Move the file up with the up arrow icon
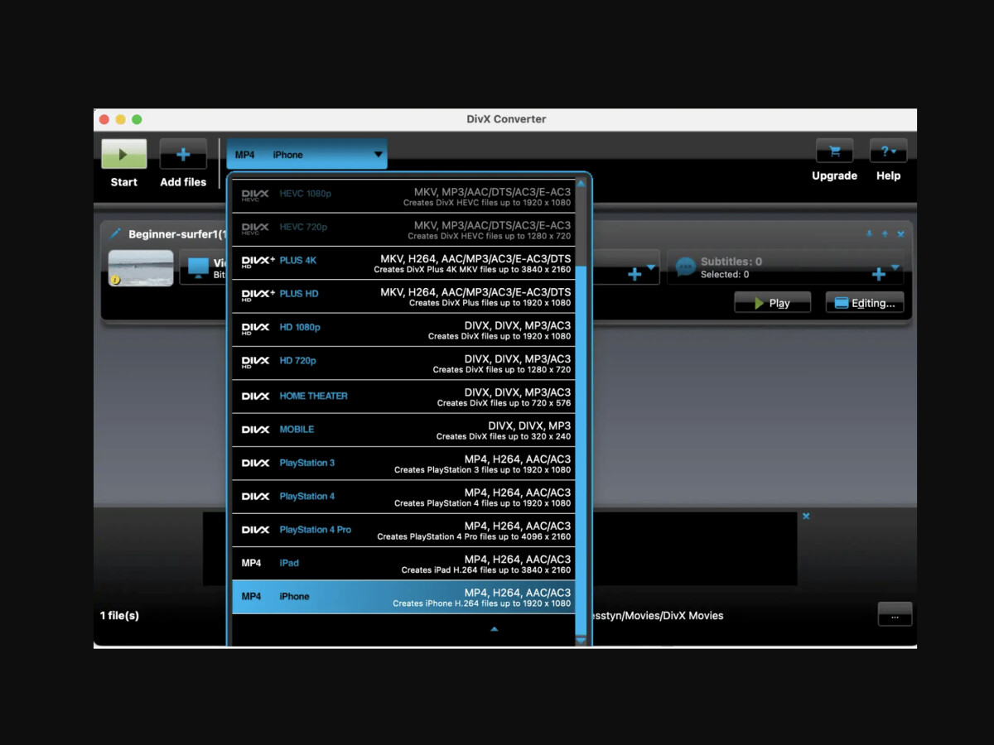The height and width of the screenshot is (745, 994). [x=885, y=234]
